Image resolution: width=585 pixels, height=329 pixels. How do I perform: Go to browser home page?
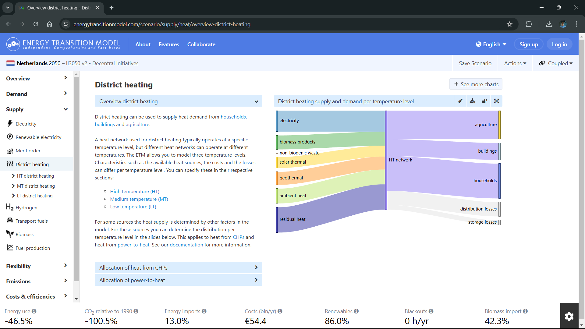coord(49,24)
